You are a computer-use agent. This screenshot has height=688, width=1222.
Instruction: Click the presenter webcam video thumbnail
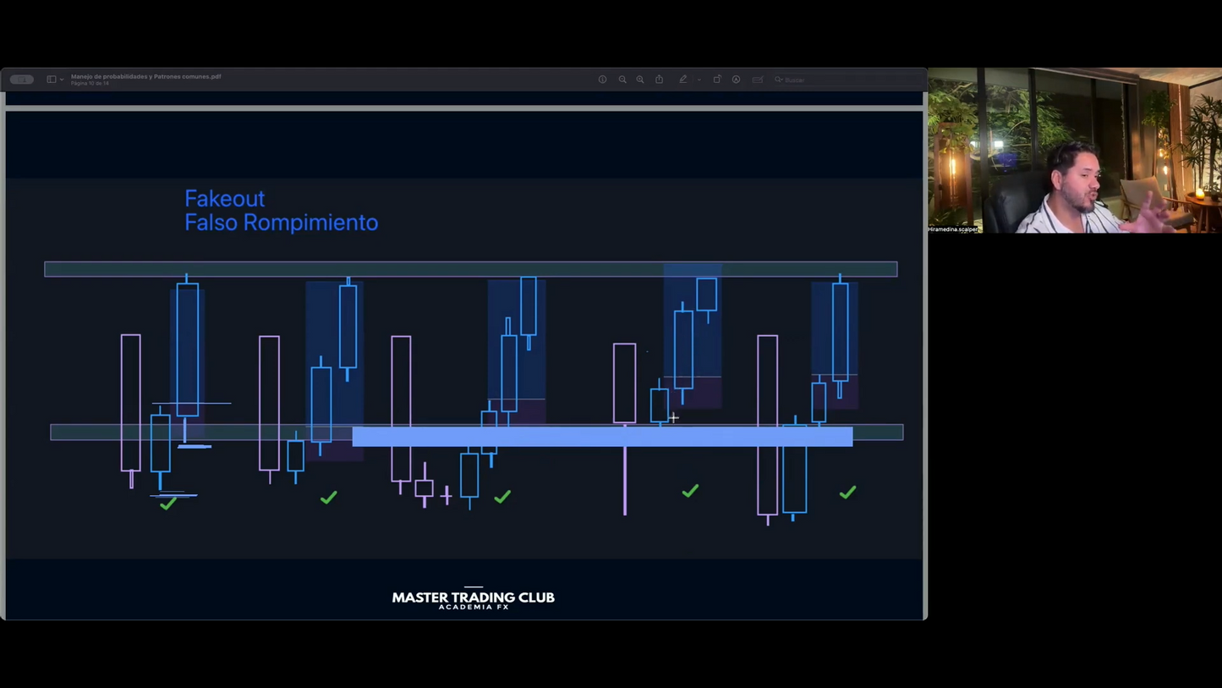1075,151
